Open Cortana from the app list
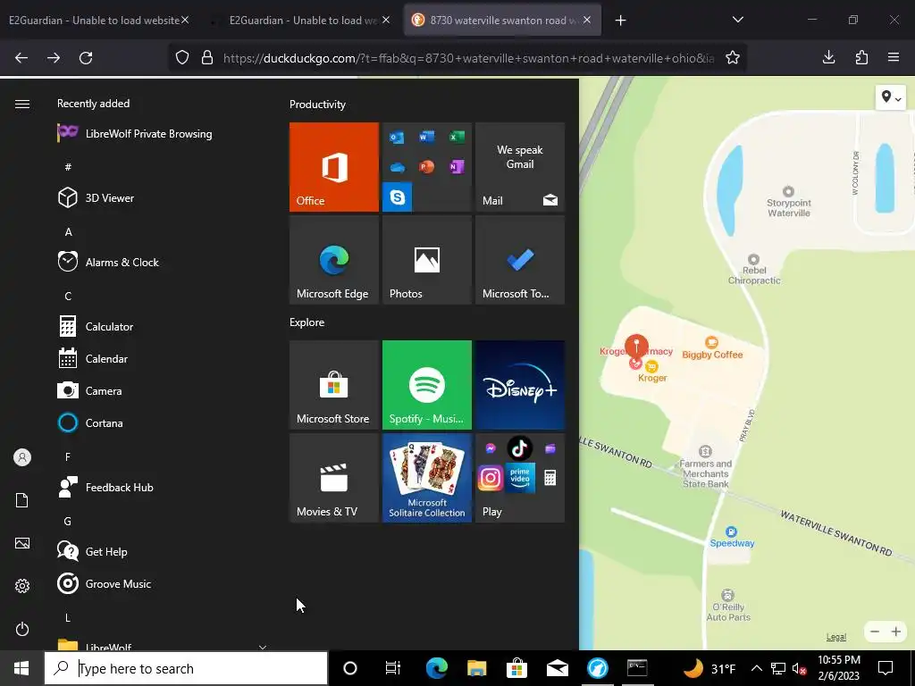The image size is (915, 686). tap(164, 422)
